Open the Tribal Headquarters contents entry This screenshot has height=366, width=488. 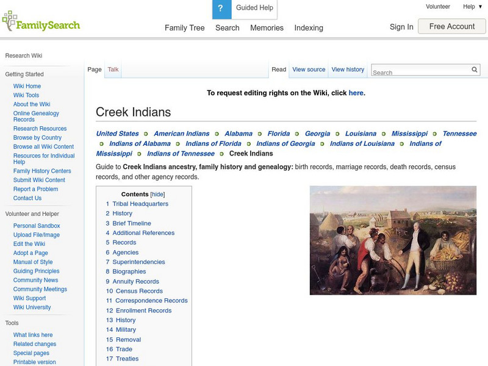tap(140, 204)
